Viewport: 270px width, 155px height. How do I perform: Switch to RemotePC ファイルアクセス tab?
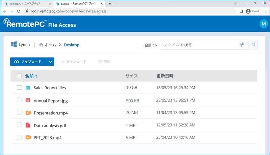tap(27, 4)
